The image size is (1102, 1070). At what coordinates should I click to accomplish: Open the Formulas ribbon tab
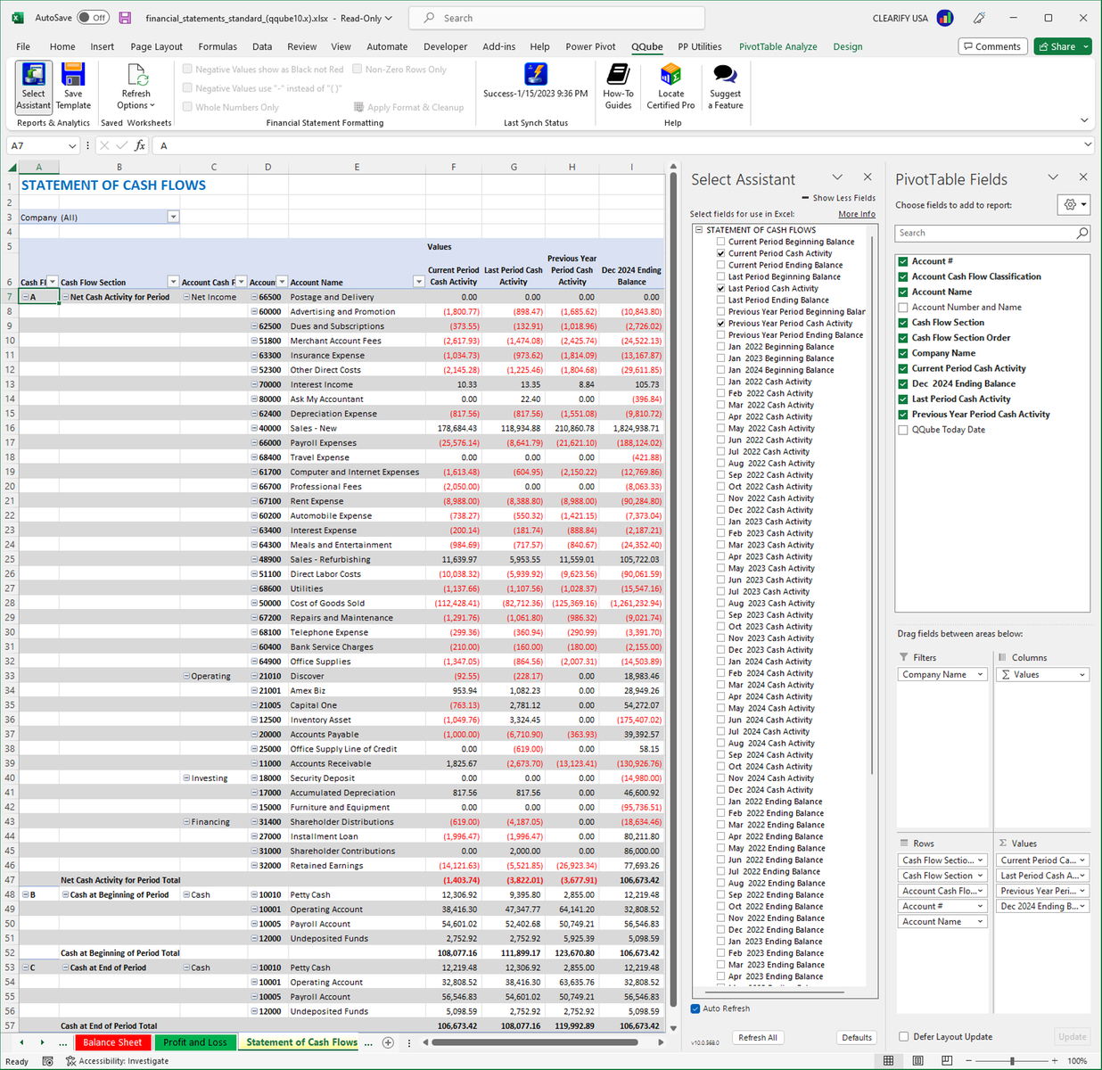click(218, 46)
